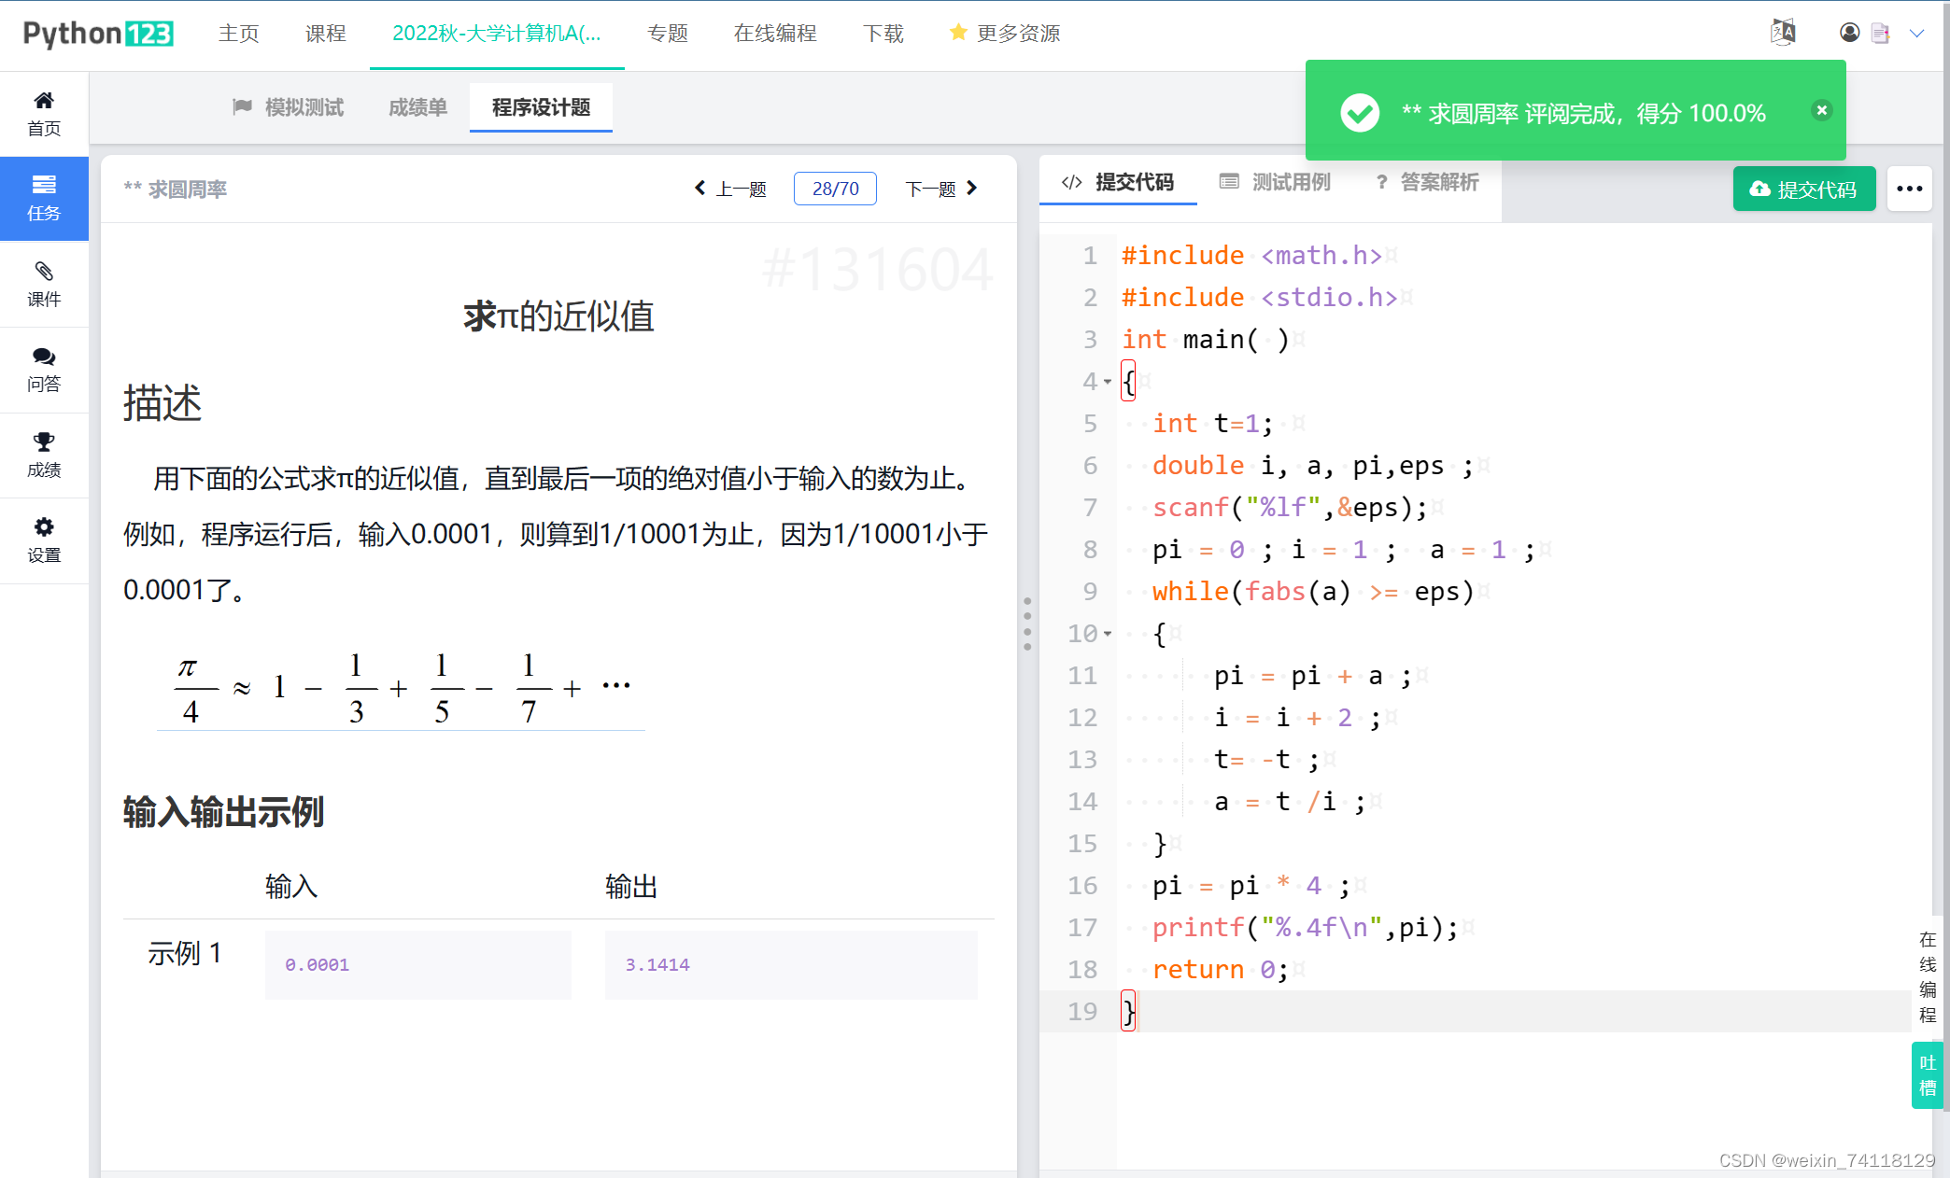Click the ellipsis options button beside 提交代码

[x=1909, y=189]
